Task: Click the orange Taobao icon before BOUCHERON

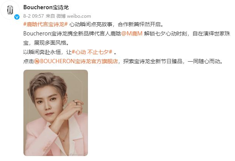Action: click(37, 61)
